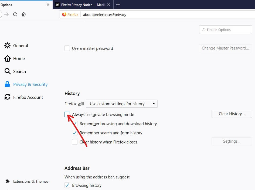Open the Firefox will history dropdown
This screenshot has width=255, height=190.
click(122, 104)
